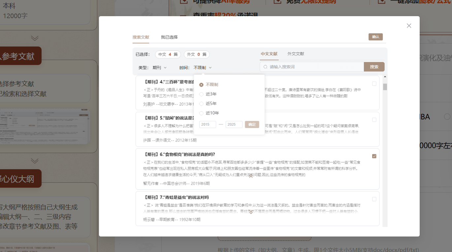Uncheck the 食物相克 article checkbox
The width and height of the screenshot is (452, 252).
pyautogui.click(x=374, y=156)
